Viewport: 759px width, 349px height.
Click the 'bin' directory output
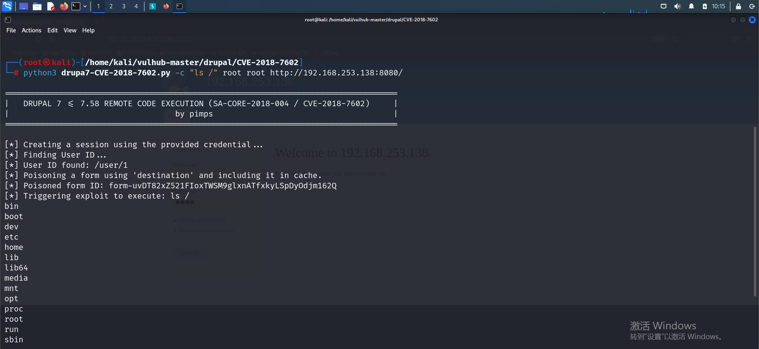[x=11, y=206]
